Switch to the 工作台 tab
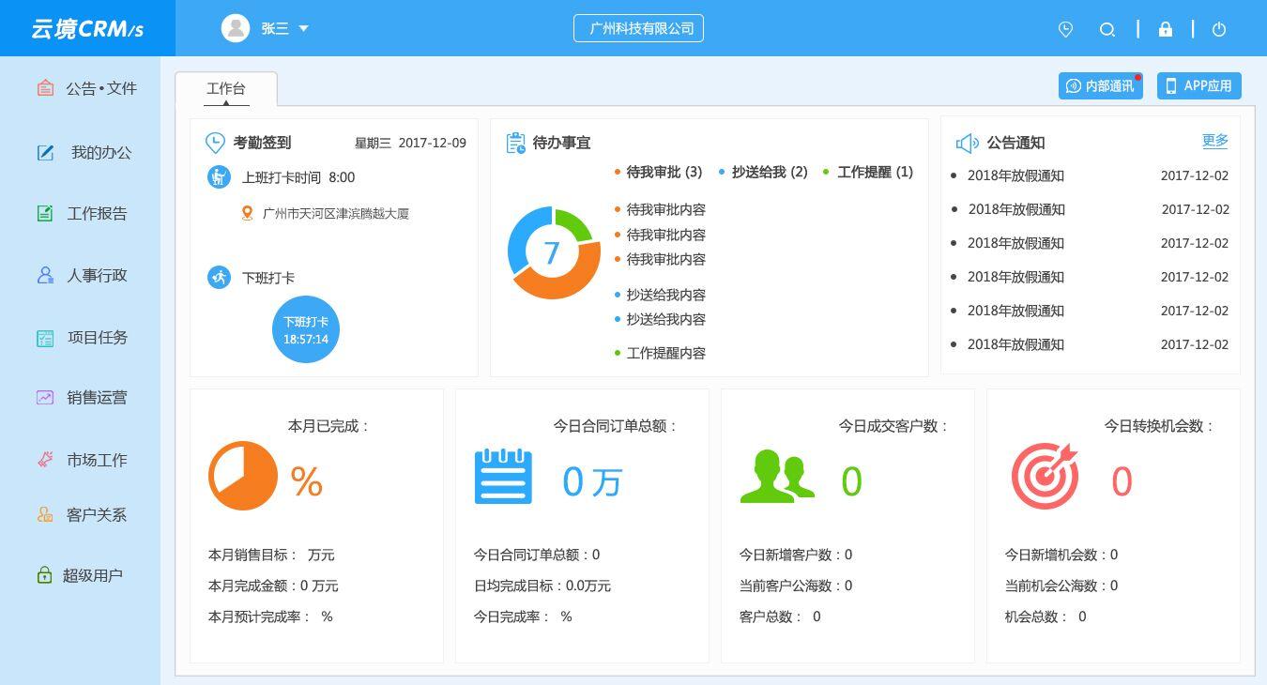1267x685 pixels. pyautogui.click(x=226, y=89)
